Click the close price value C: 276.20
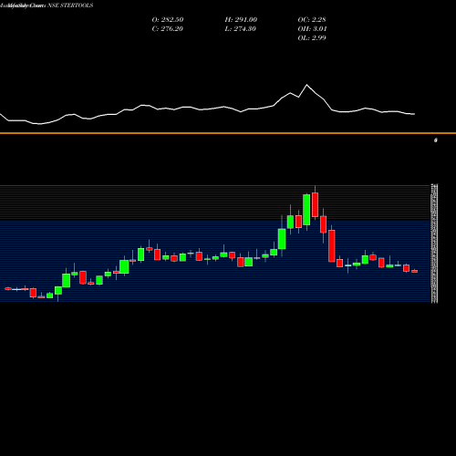The height and width of the screenshot is (456, 456). click(x=168, y=29)
